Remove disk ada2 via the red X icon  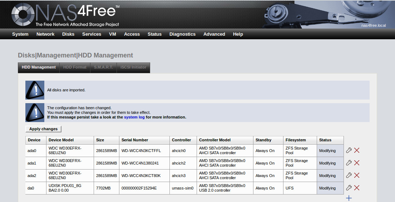click(x=357, y=175)
